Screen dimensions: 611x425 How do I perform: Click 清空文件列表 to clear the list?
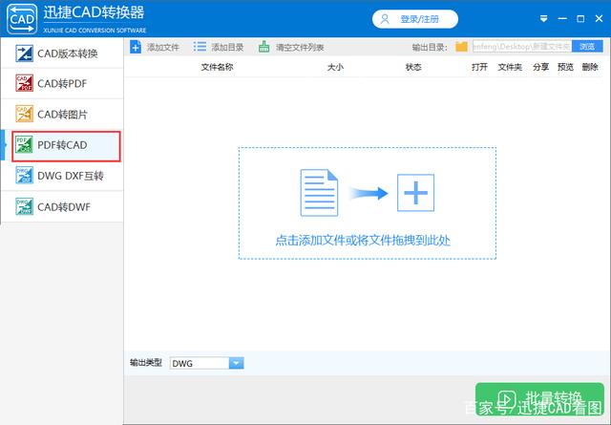point(291,47)
